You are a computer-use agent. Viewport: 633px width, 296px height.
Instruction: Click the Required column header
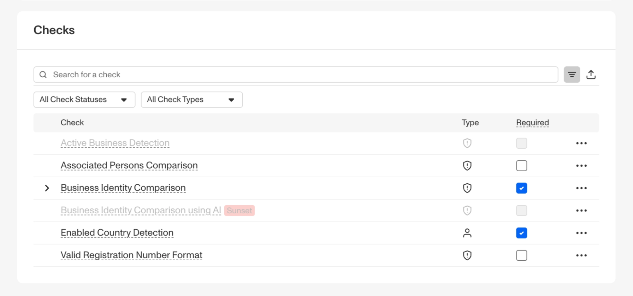[x=532, y=123]
